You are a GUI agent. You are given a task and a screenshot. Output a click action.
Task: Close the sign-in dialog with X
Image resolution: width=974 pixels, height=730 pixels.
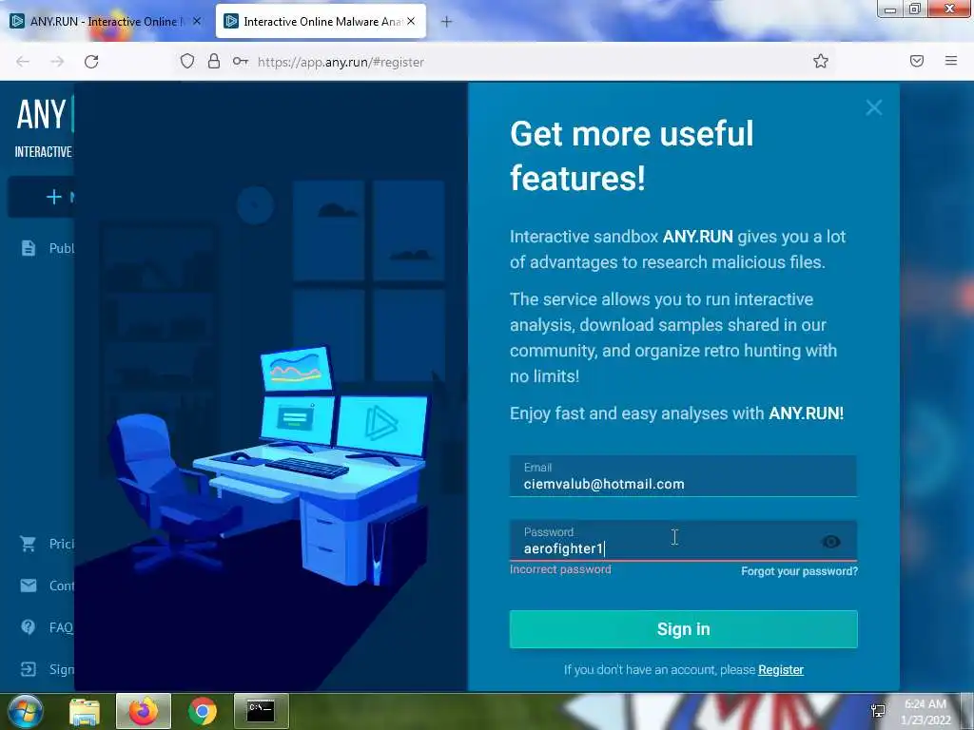pyautogui.click(x=874, y=108)
